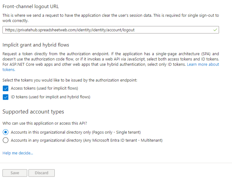Click the 'Access tokens (used for implicit flows)' label
The width and height of the screenshot is (232, 179).
(x=44, y=88)
